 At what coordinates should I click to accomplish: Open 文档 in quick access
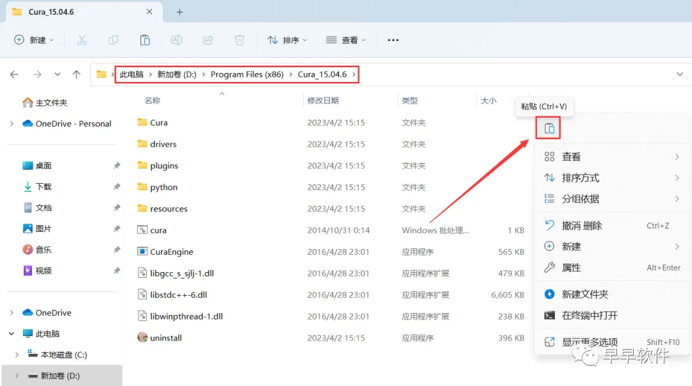(x=37, y=208)
